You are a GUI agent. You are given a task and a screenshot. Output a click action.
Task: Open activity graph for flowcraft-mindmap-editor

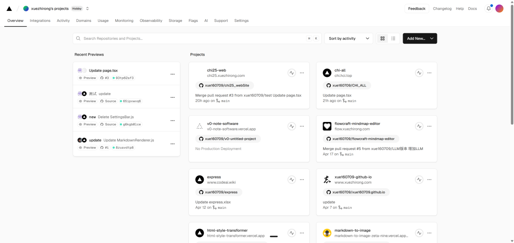click(x=419, y=126)
